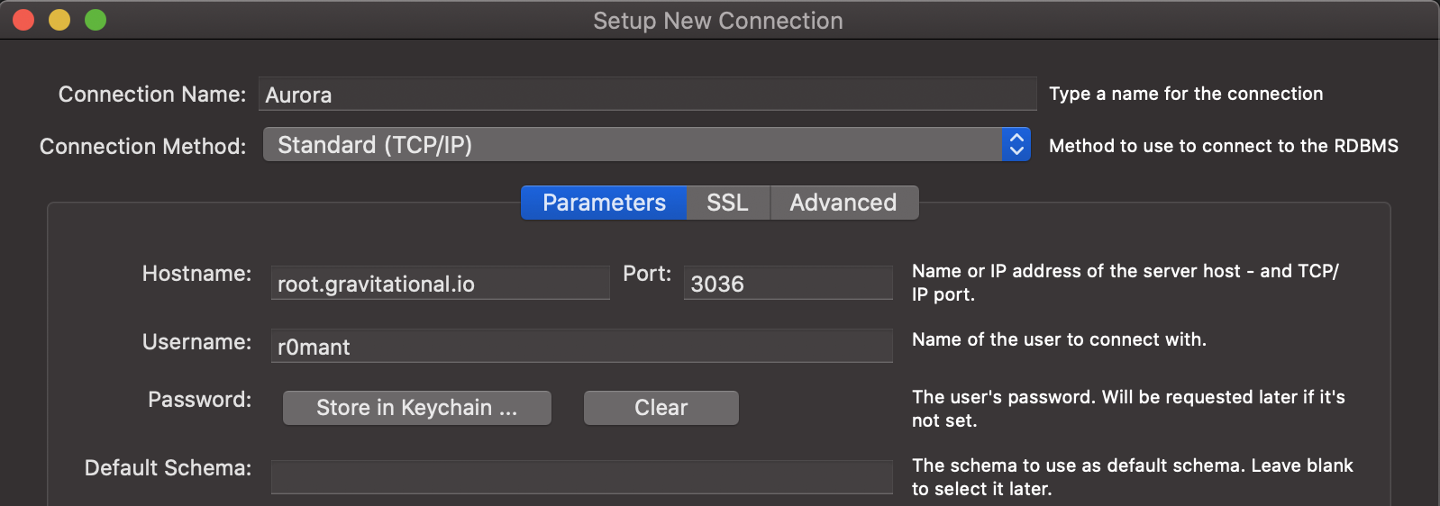Click the Password label text
Viewport: 1440px width, 506px height.
pos(199,400)
